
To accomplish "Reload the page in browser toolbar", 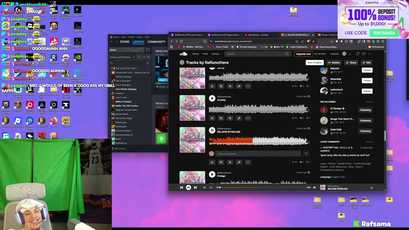I will [x=181, y=41].
